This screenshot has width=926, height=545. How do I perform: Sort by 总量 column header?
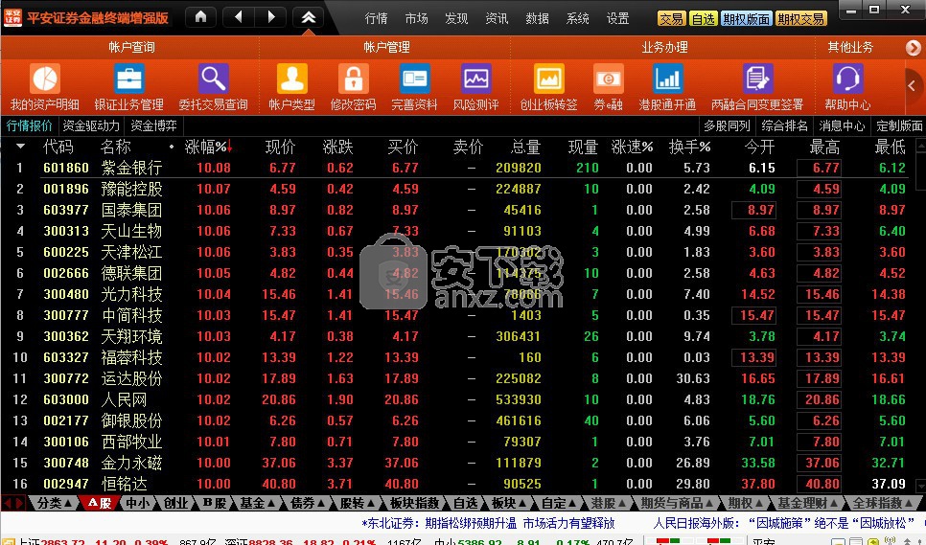click(x=525, y=147)
